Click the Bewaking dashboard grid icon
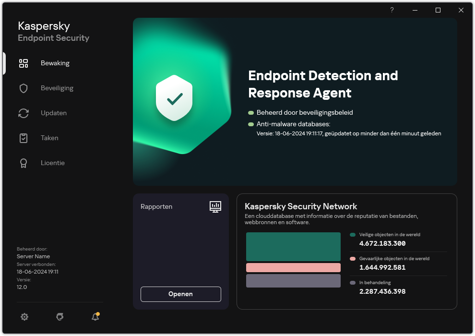The height and width of the screenshot is (336, 475). 24,63
